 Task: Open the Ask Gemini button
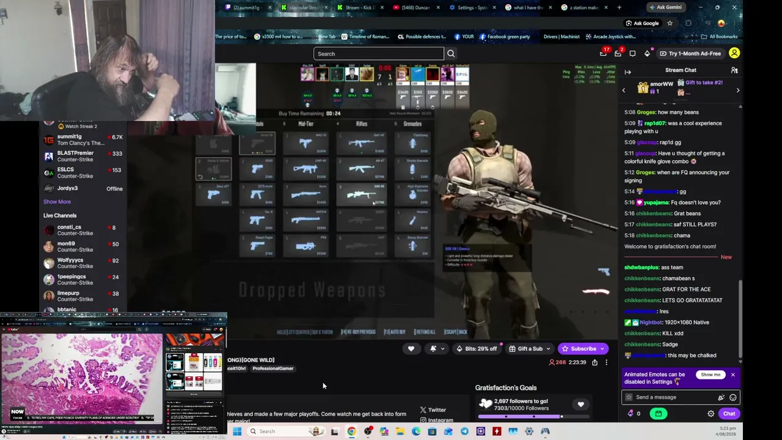665,7
